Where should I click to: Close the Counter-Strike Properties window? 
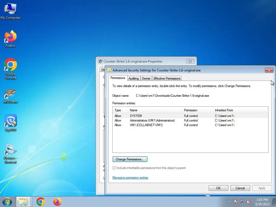tap(190, 61)
